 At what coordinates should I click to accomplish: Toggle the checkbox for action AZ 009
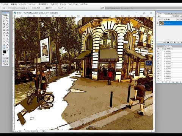[x=158, y=71]
